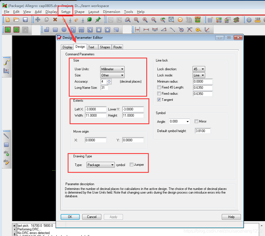This screenshot has height=236, width=265.
Task: Click the Flip board icon
Action: point(198,20)
